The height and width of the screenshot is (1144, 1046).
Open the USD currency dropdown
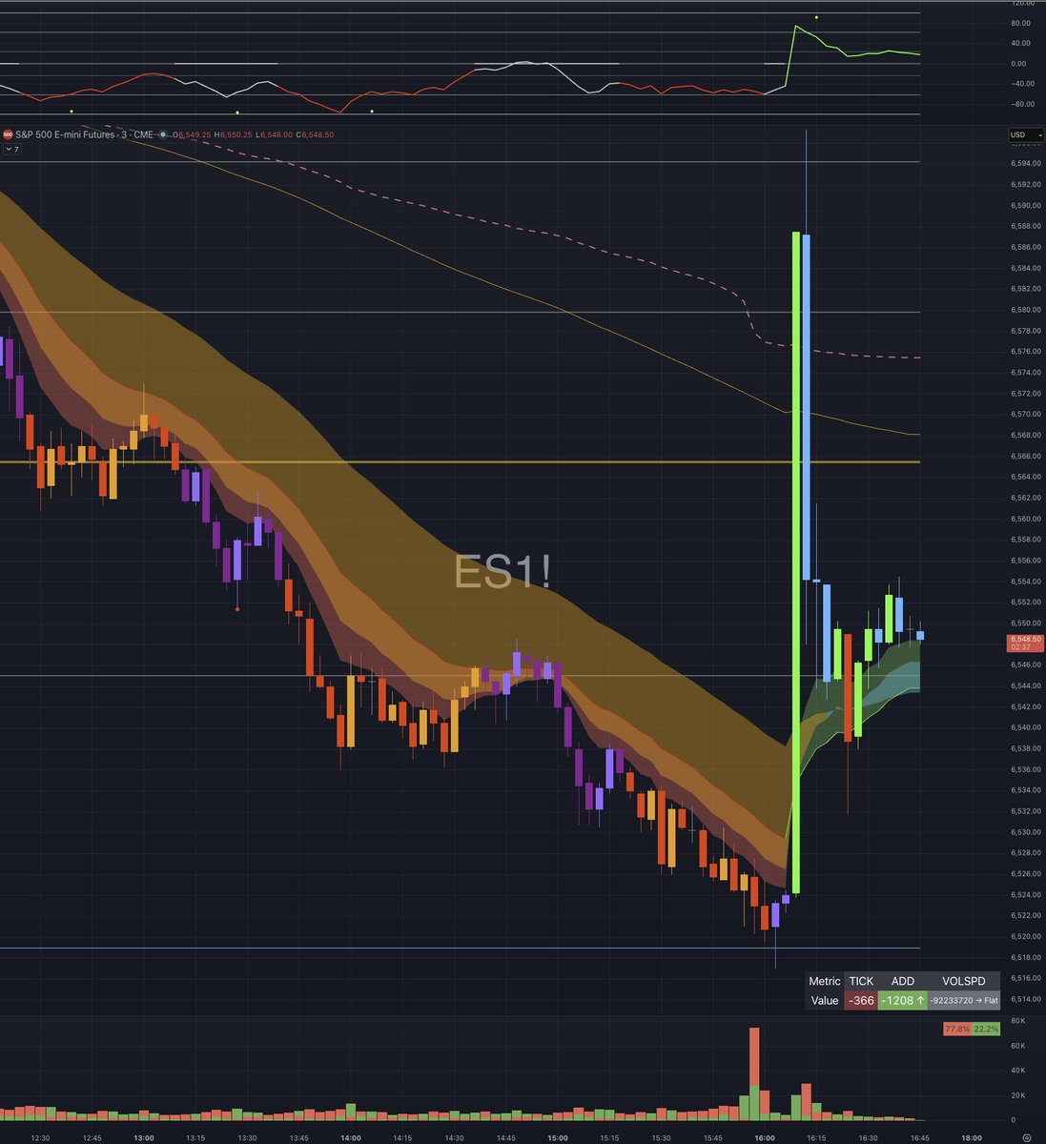[1026, 134]
